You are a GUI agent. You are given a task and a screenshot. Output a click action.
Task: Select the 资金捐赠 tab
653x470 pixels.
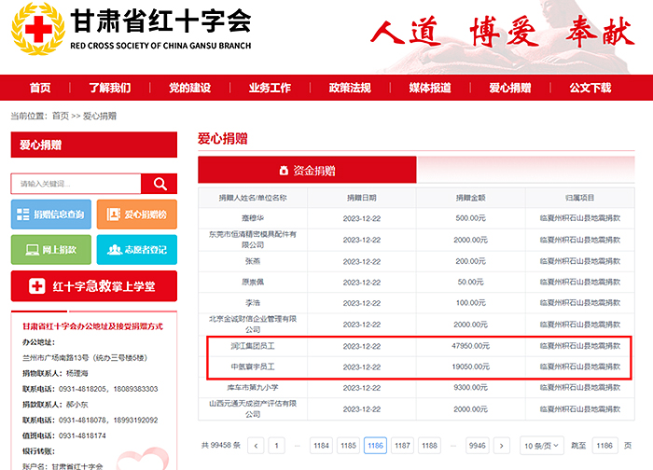(x=307, y=171)
